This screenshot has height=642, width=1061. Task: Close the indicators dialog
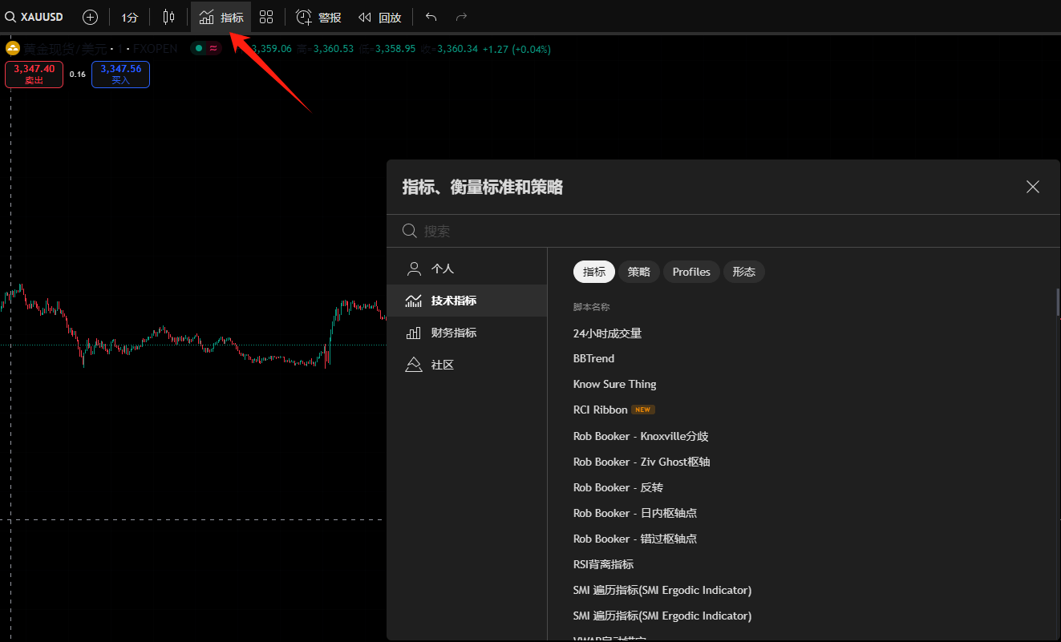pyautogui.click(x=1033, y=187)
